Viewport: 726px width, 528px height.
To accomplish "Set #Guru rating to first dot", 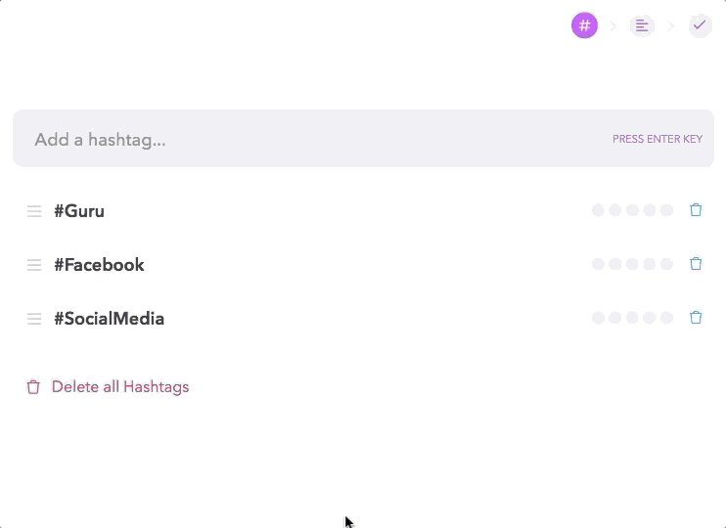I will [x=598, y=210].
